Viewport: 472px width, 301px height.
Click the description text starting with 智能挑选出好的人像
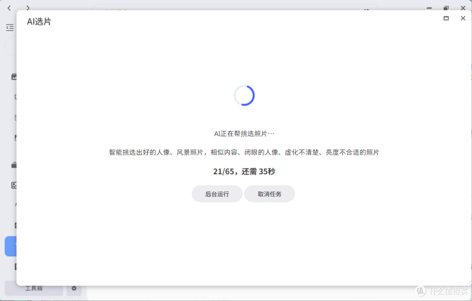pos(244,152)
